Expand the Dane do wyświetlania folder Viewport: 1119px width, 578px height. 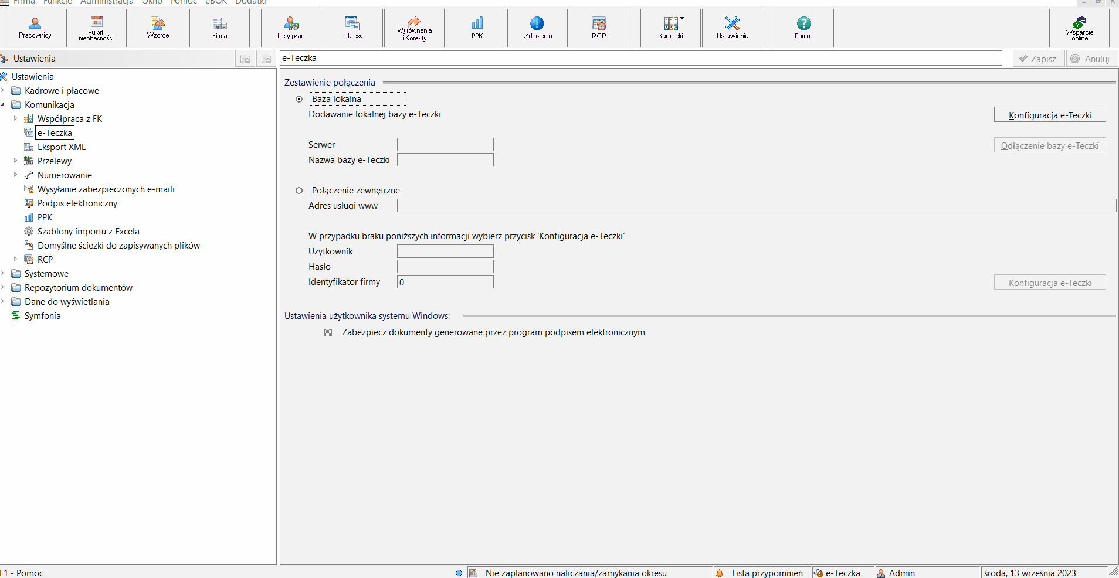pos(3,301)
